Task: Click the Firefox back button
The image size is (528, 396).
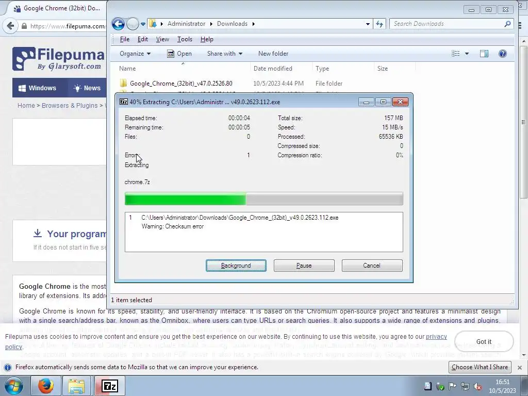Action: [10, 26]
